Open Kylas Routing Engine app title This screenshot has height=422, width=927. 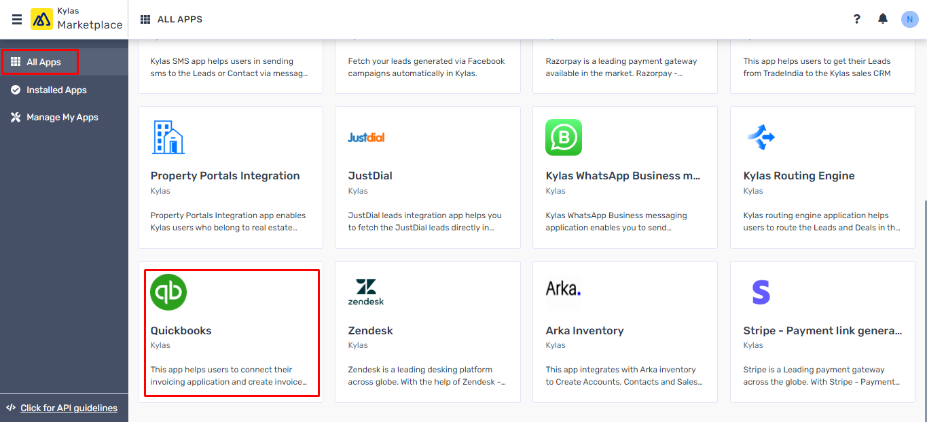pos(799,175)
